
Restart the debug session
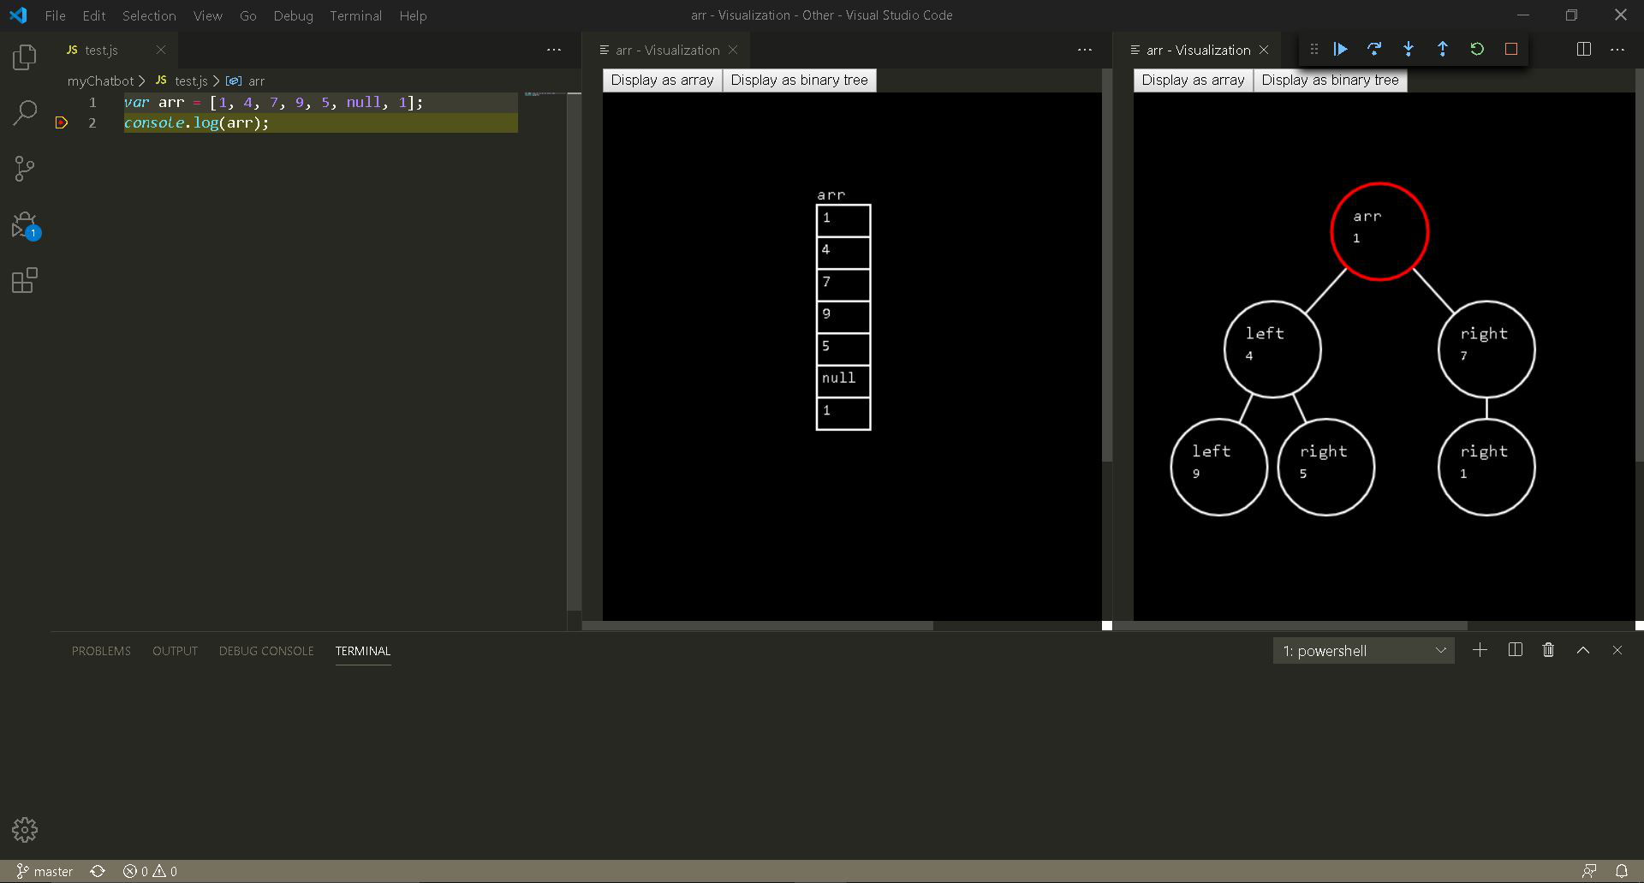coord(1477,50)
